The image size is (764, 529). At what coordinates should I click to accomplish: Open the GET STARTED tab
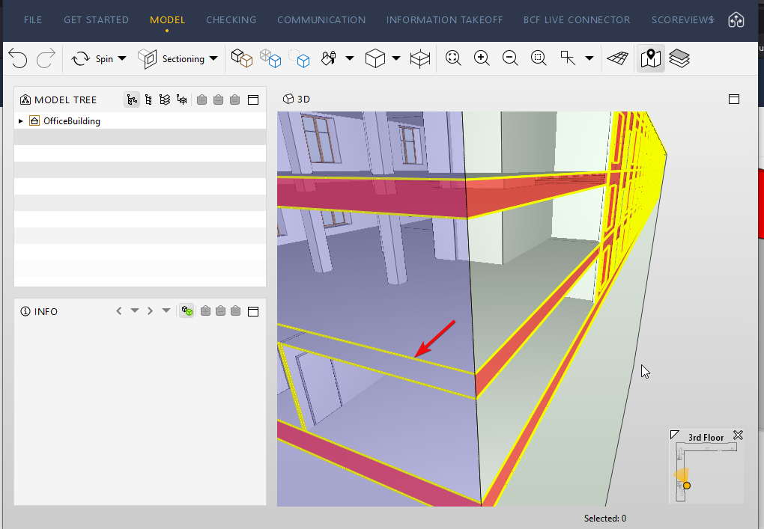(x=97, y=20)
